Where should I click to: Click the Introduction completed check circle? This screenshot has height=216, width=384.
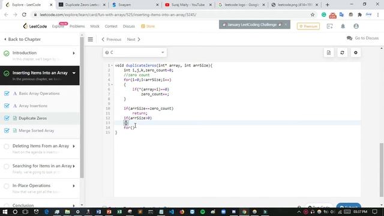(x=7, y=53)
